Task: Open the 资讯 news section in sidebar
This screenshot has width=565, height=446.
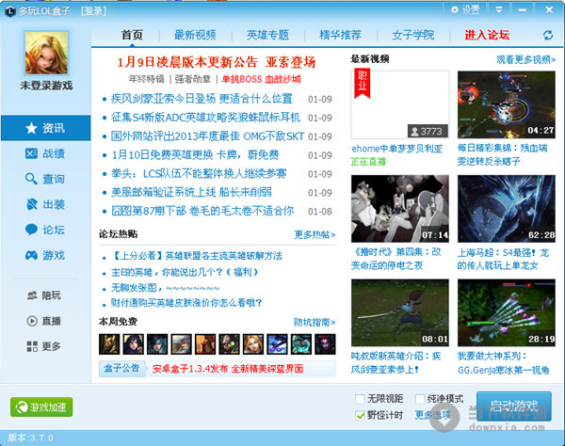Action: coord(45,128)
